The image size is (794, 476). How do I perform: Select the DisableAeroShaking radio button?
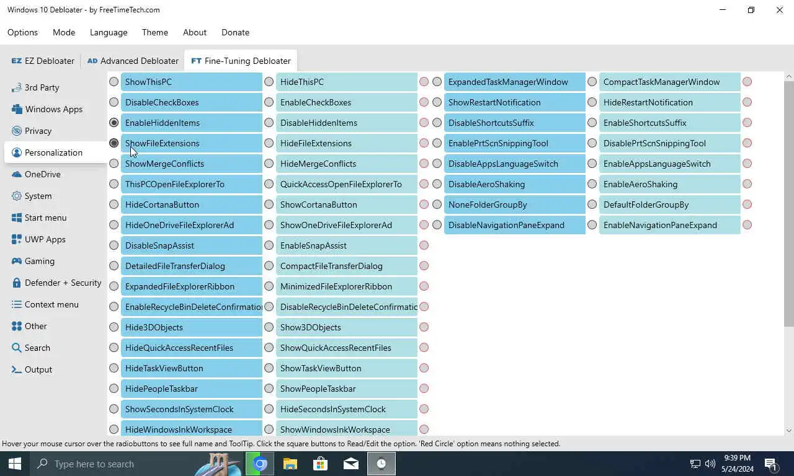pyautogui.click(x=437, y=184)
